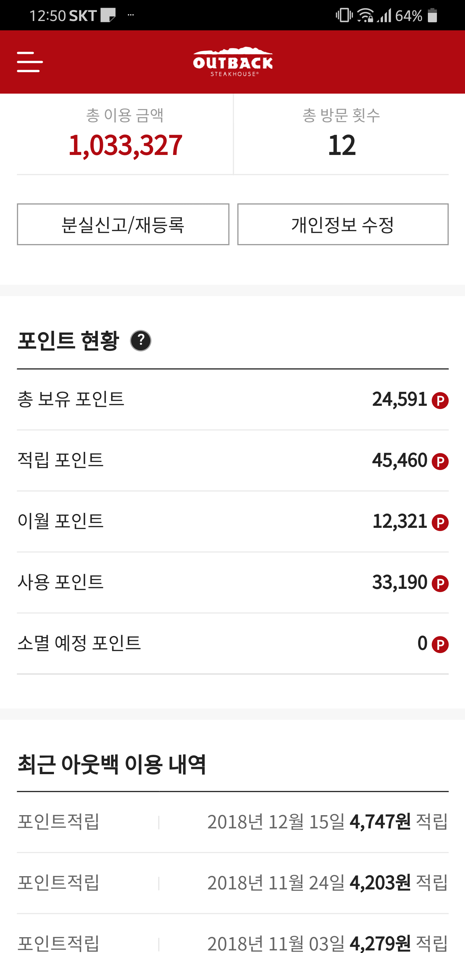465x953 pixels.
Task: Open the 2018년 12월 15일 point entry
Action: 232,822
